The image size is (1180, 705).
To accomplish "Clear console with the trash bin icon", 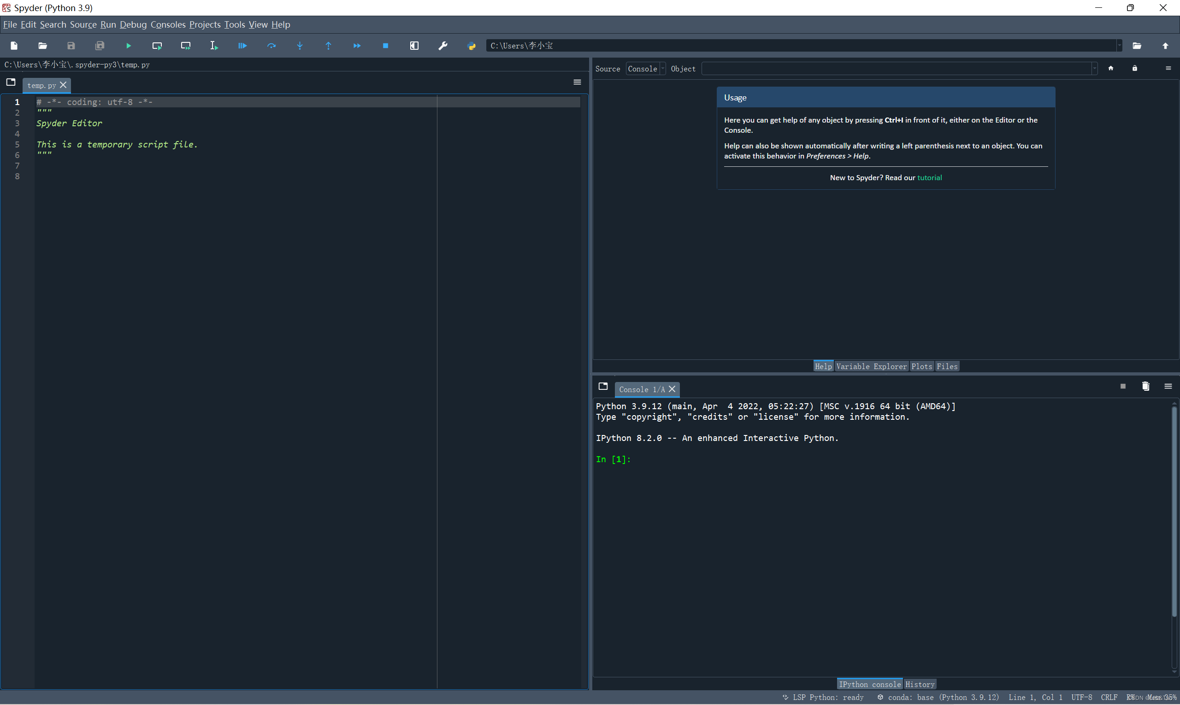I will [x=1145, y=386].
